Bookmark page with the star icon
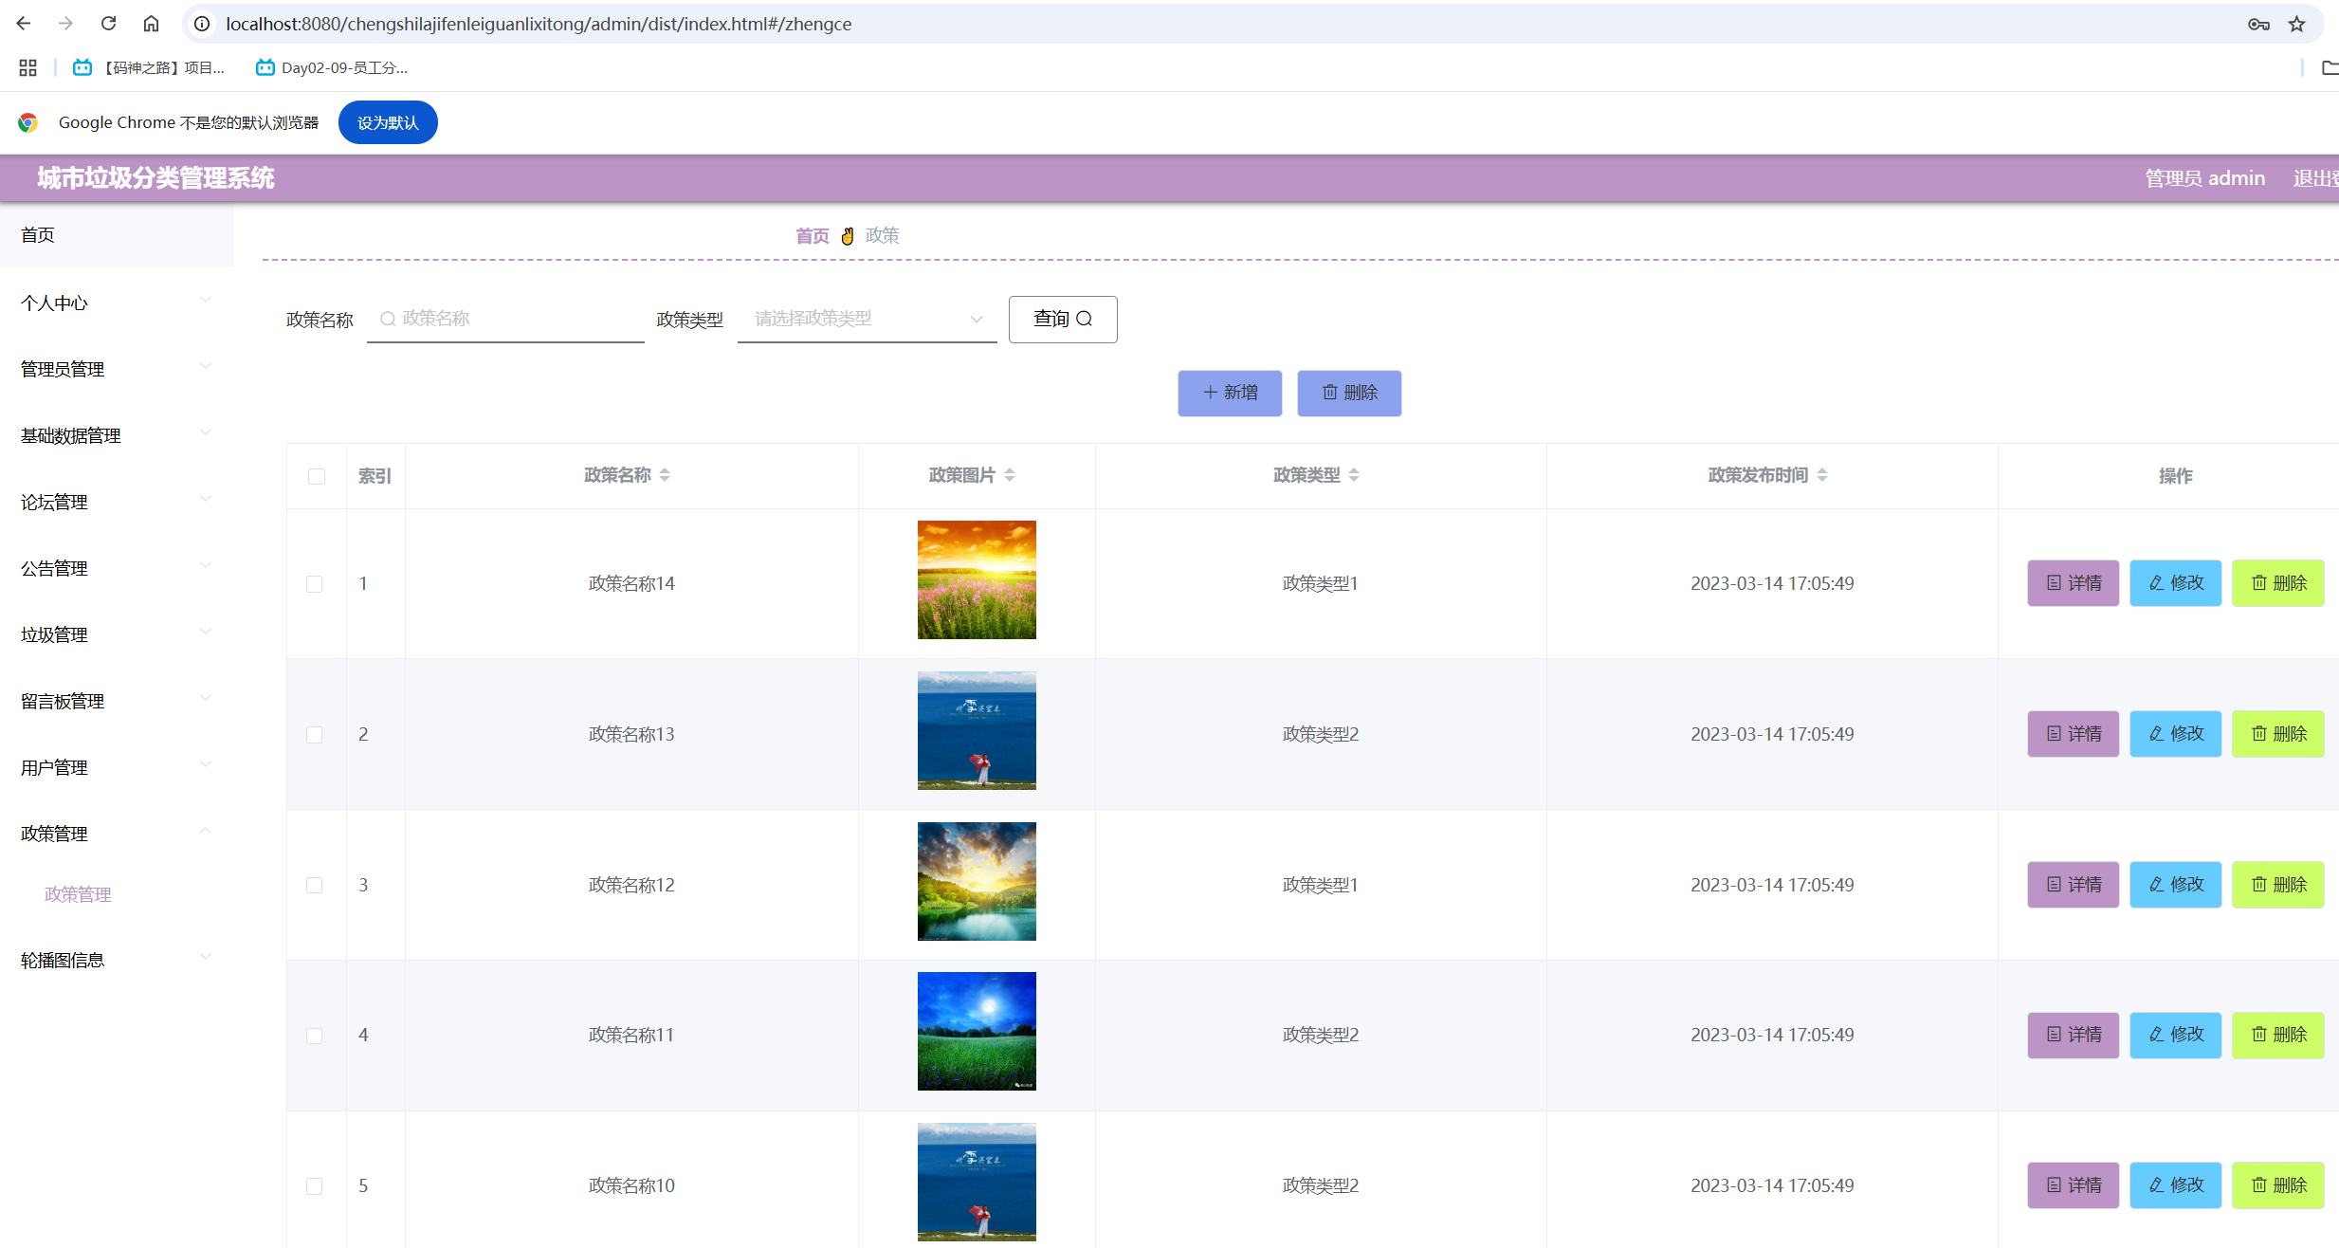The width and height of the screenshot is (2339, 1248). coord(2296,24)
